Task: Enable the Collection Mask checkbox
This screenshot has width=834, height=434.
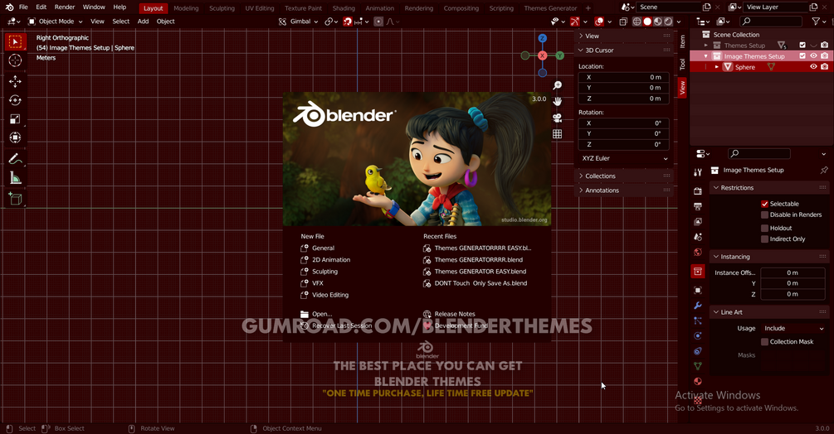Action: [764, 342]
